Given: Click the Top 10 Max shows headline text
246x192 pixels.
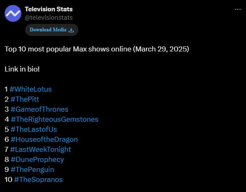Looking at the screenshot, I should 97,49.
